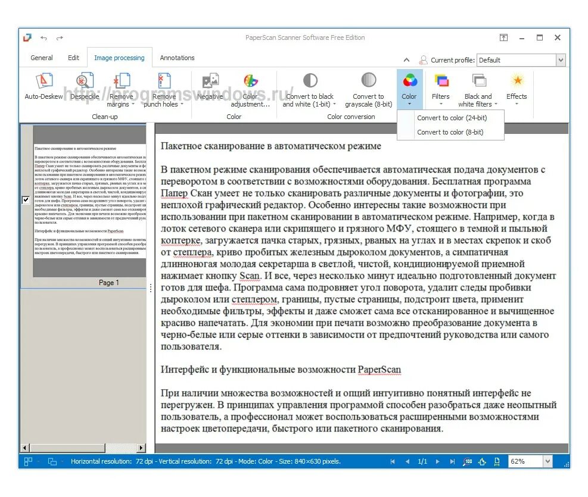Open the Annotations tab
Image resolution: width=588 pixels, height=497 pixels.
[x=177, y=58]
